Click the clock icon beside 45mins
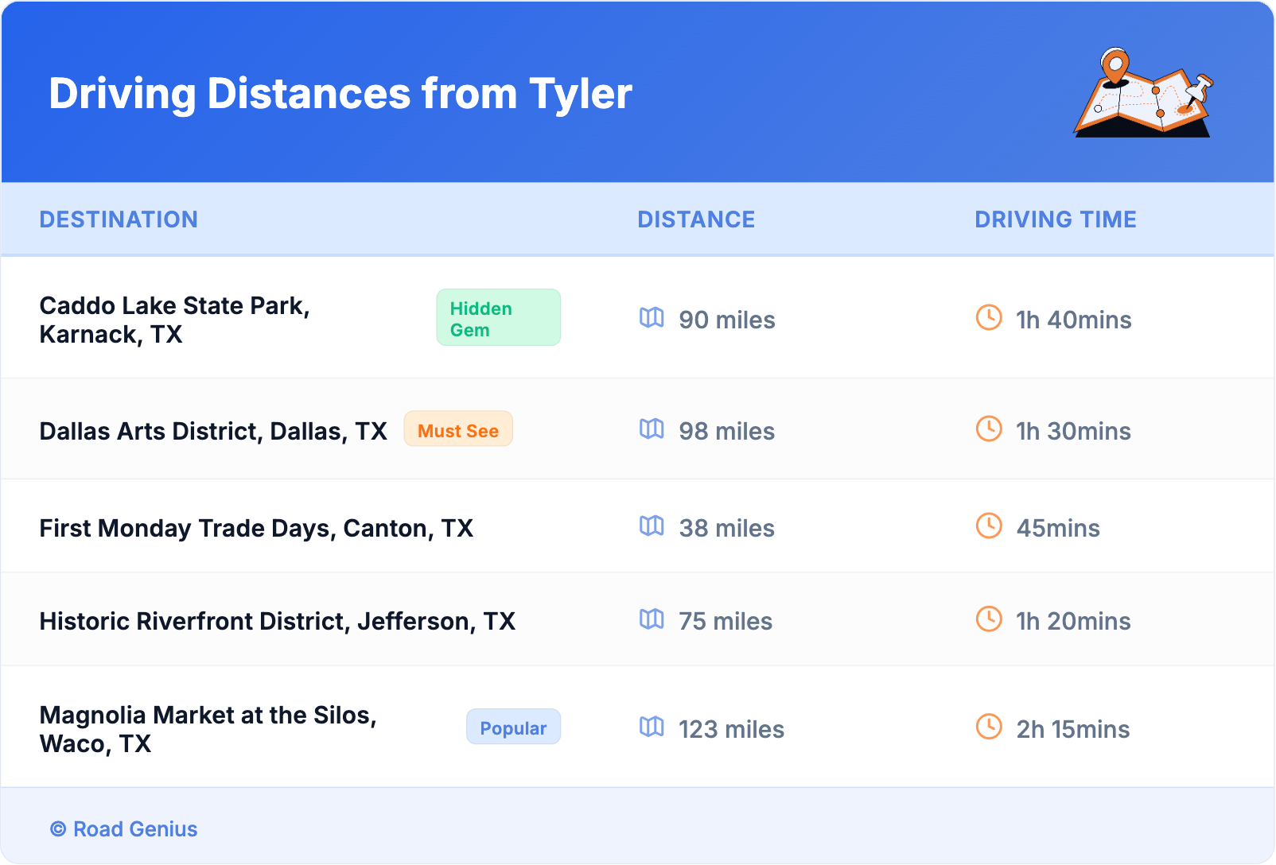 point(989,526)
